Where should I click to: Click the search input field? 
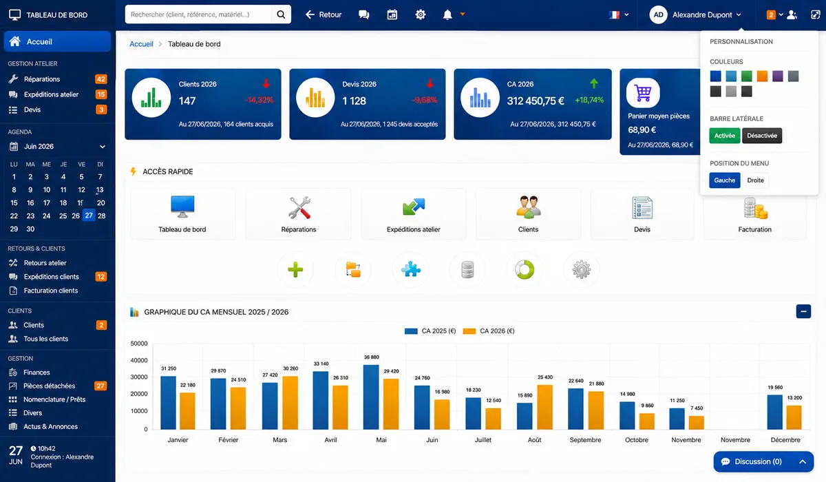point(200,14)
